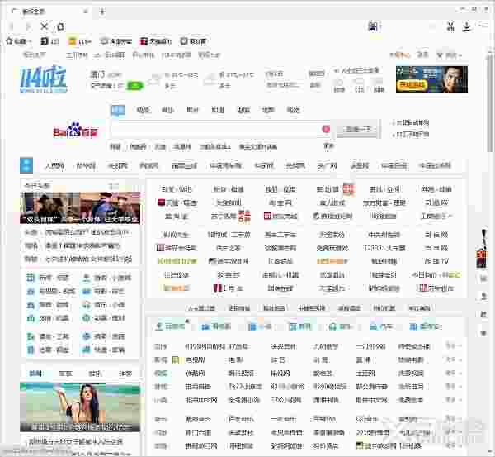The height and width of the screenshot is (457, 495).
Task: Open the 腾讯·空间 site link
Action: [x=384, y=189]
